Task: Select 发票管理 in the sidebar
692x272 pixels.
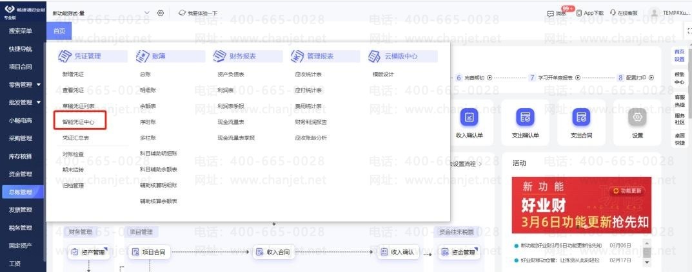Action: pos(20,210)
